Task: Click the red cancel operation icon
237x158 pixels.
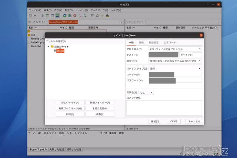Action: click(x=75, y=16)
